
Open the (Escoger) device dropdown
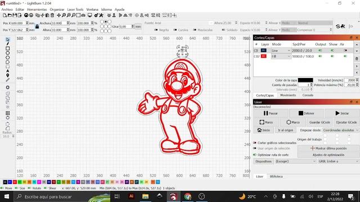(x=296, y=162)
